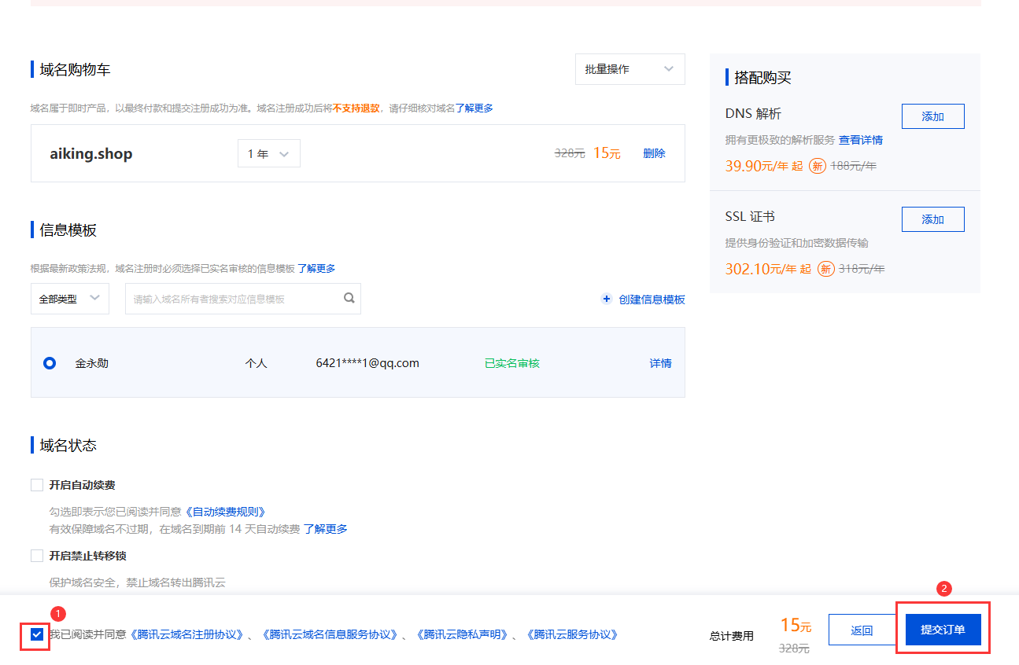Click the 搭配购买 heading

762,77
